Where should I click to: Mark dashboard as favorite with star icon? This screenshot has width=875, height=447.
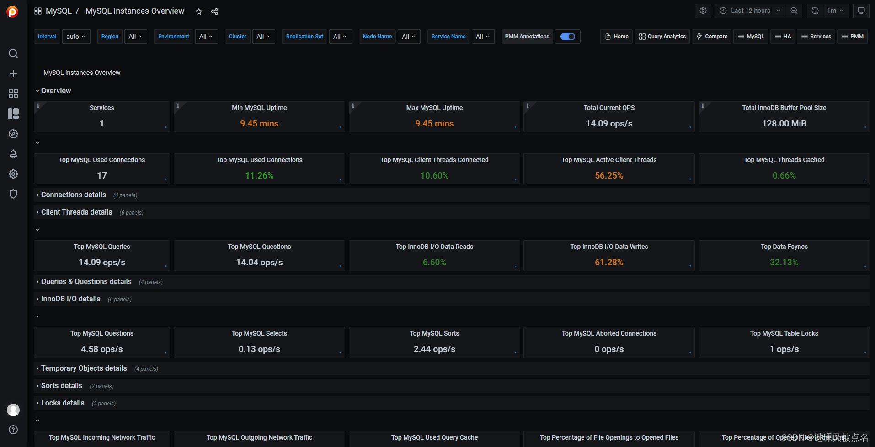[199, 11]
